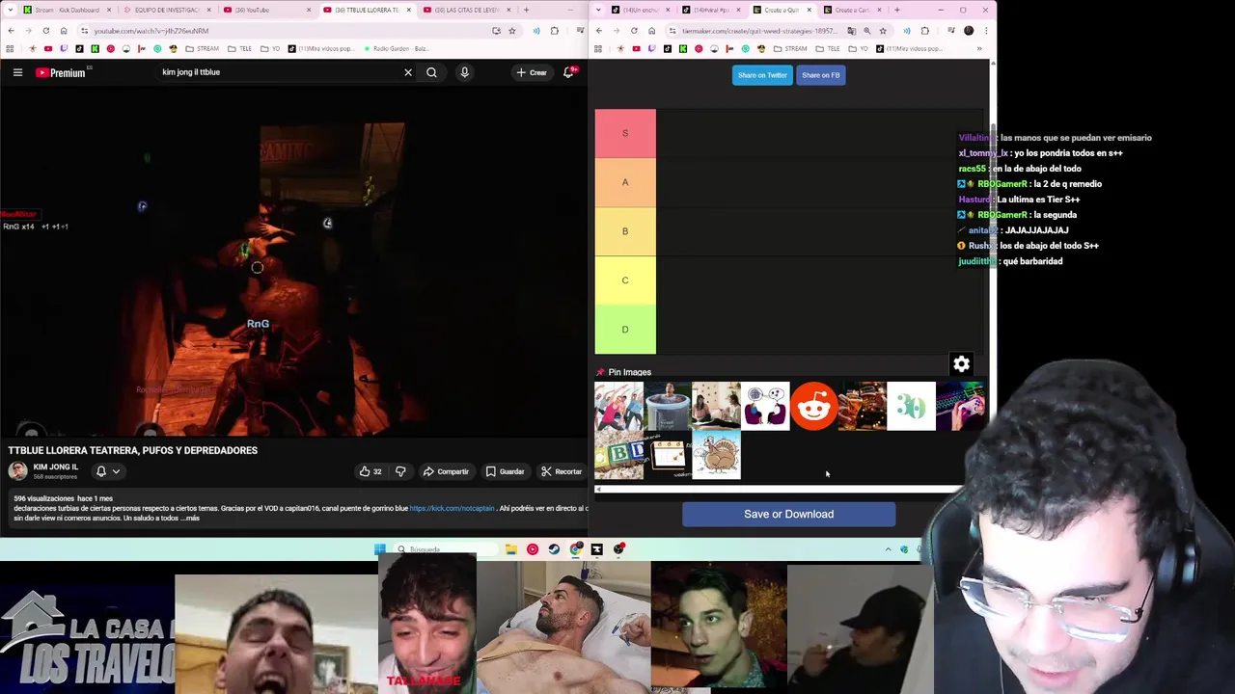Image resolution: width=1235 pixels, height=694 pixels.
Task: Open zoom magnifier in tiermaker address bar
Action: (866, 31)
